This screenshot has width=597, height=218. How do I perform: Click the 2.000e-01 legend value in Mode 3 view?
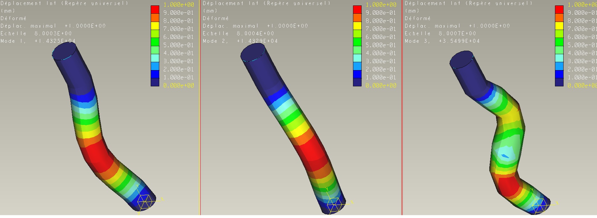tap(582, 69)
